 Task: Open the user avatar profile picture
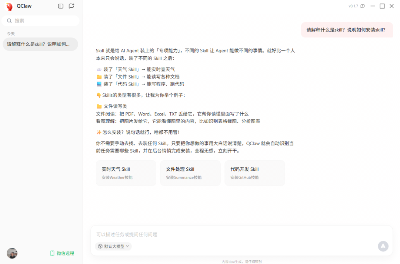pyautogui.click(x=12, y=253)
